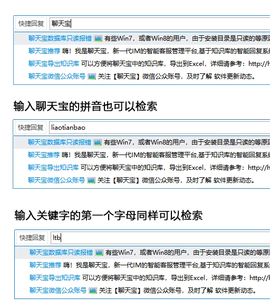Select 聊天宝数据库只读报错 result under ltb search

click(x=61, y=253)
